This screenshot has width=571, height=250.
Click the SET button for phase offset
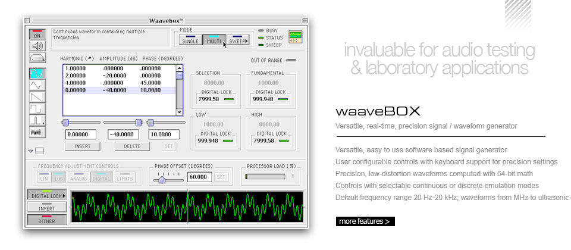[221, 177]
